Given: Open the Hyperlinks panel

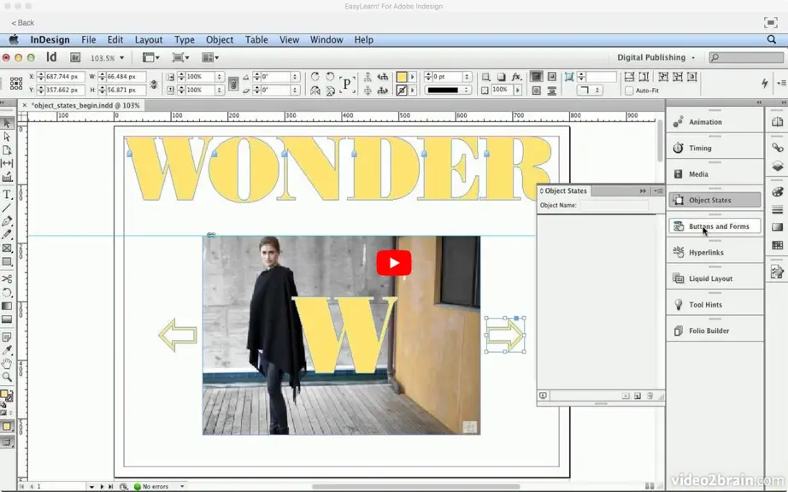Looking at the screenshot, I should click(714, 253).
